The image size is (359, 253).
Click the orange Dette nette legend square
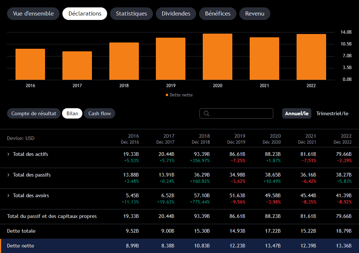click(x=167, y=95)
